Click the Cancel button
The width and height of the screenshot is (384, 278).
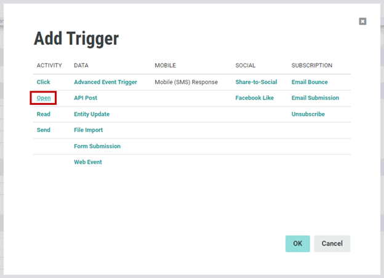332,244
